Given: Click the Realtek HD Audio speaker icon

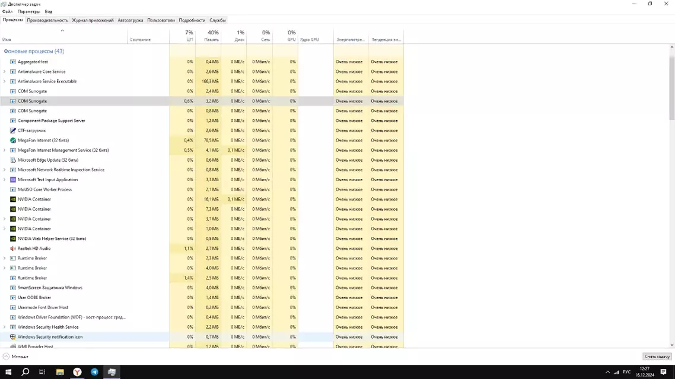Looking at the screenshot, I should coord(13,248).
